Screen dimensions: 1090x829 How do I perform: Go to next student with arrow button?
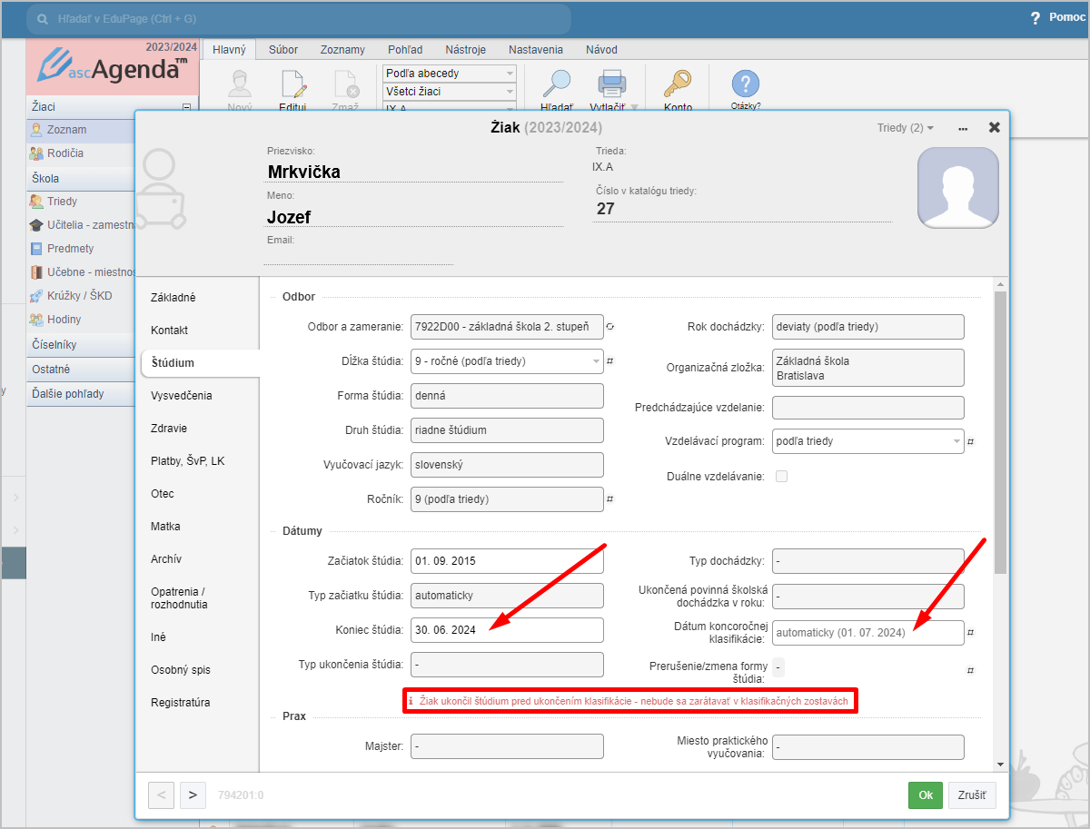click(193, 795)
